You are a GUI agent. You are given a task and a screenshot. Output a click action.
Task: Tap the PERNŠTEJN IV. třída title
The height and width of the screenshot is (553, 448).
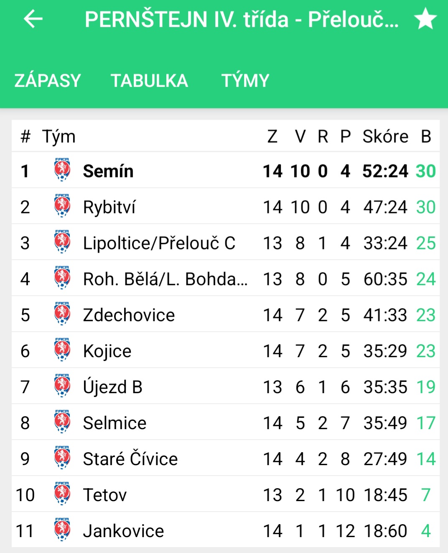coord(242,19)
